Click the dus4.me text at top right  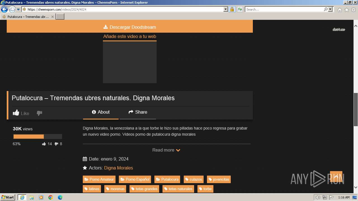(339, 30)
